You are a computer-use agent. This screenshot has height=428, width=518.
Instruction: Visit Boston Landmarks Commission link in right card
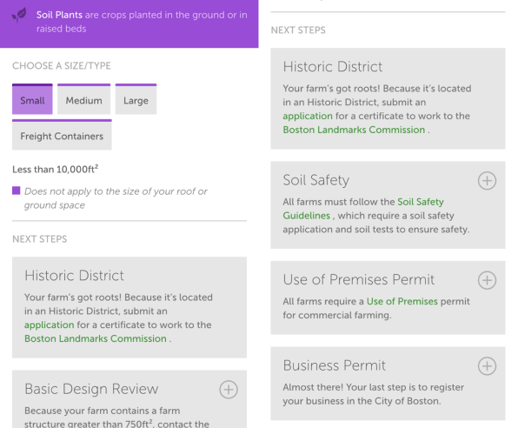(x=354, y=130)
